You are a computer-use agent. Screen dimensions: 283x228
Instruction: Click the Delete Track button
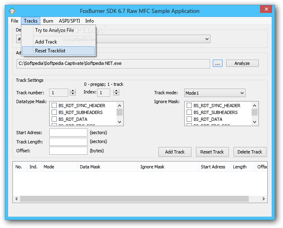pos(250,152)
